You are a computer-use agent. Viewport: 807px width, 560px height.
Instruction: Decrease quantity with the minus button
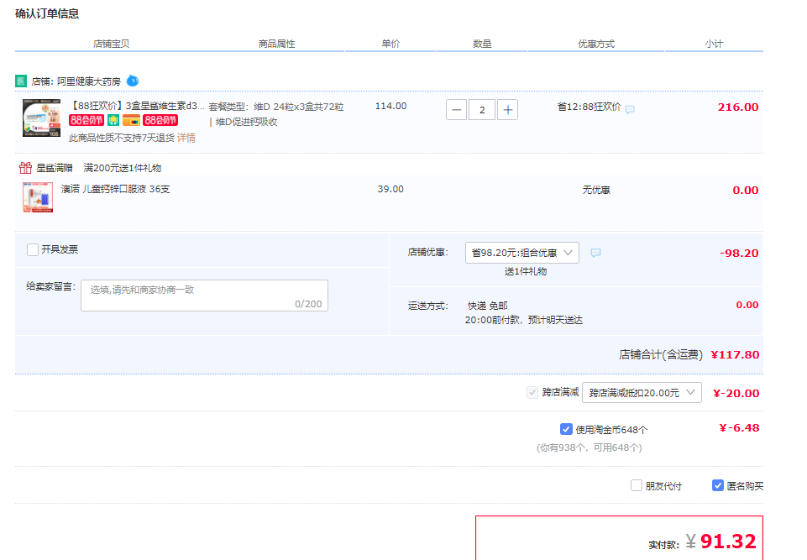point(457,110)
